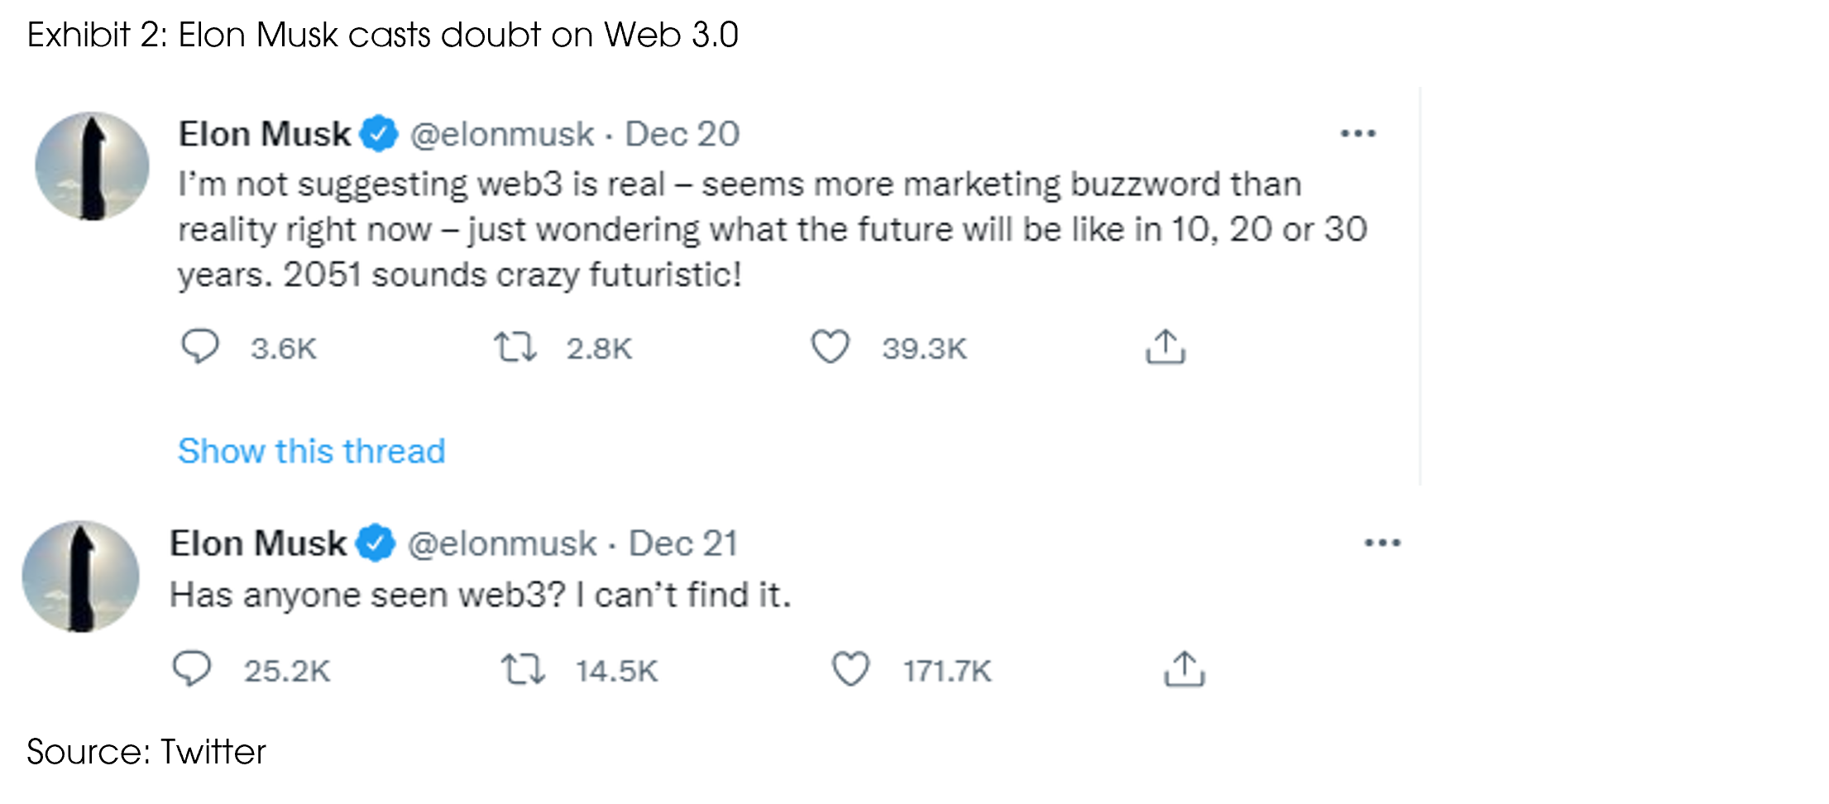
Task: Share the Dec 20 tweet
Action: click(x=1166, y=347)
